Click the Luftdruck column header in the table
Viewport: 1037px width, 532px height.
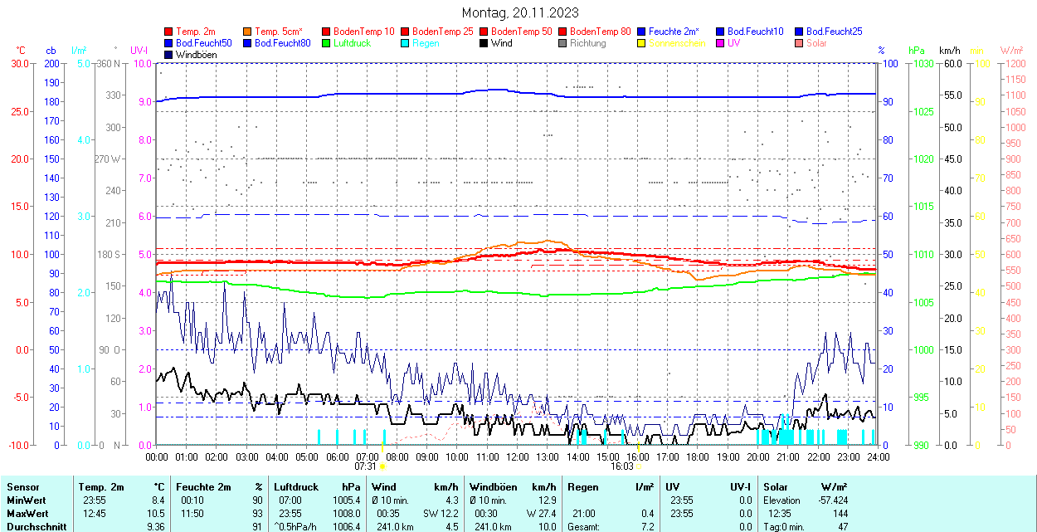click(296, 487)
